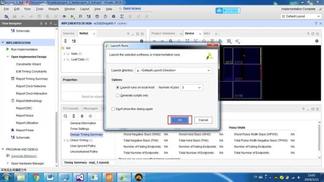Viewport: 324px width, 182px height.
Task: Click OK in Launch Runs dialog
Action: (x=180, y=120)
